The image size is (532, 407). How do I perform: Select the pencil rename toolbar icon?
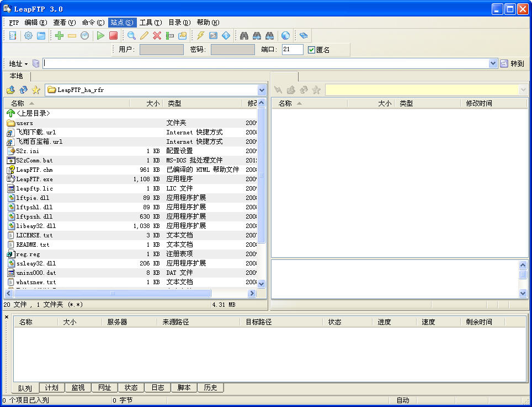(x=144, y=35)
